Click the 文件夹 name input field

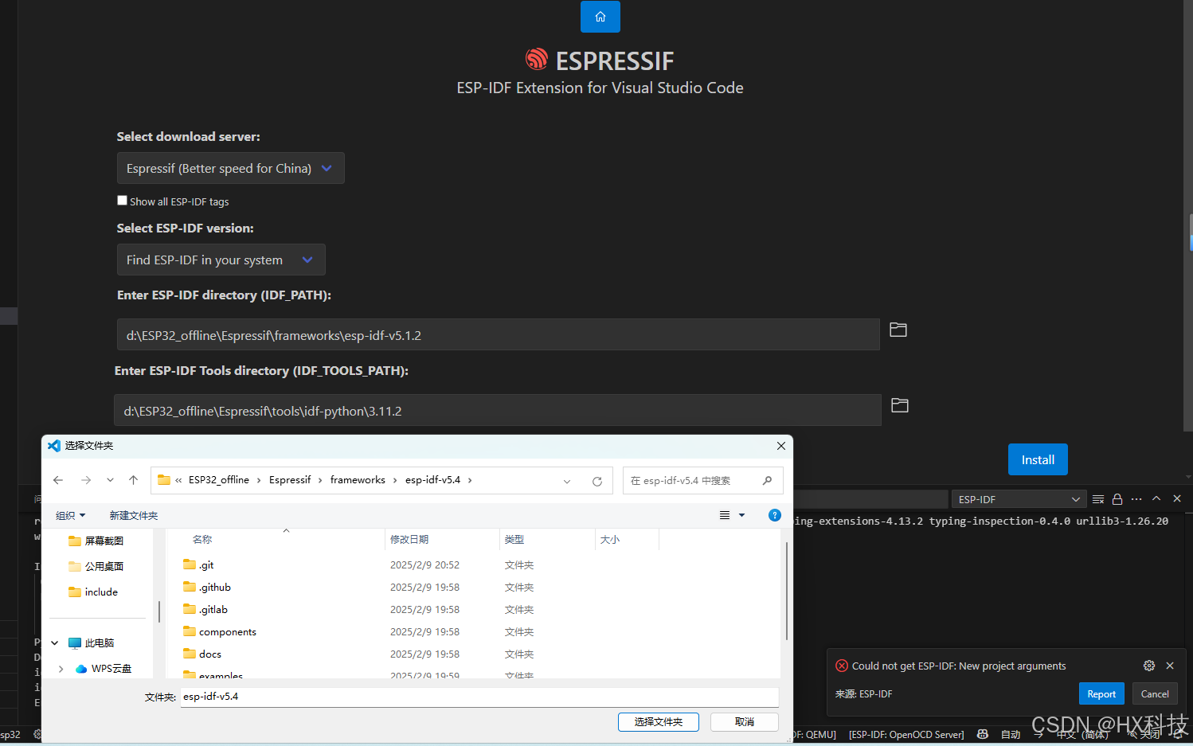pos(479,697)
